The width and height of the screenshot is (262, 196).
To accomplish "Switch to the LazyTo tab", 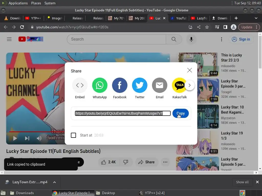I will pyautogui.click(x=200, y=18).
